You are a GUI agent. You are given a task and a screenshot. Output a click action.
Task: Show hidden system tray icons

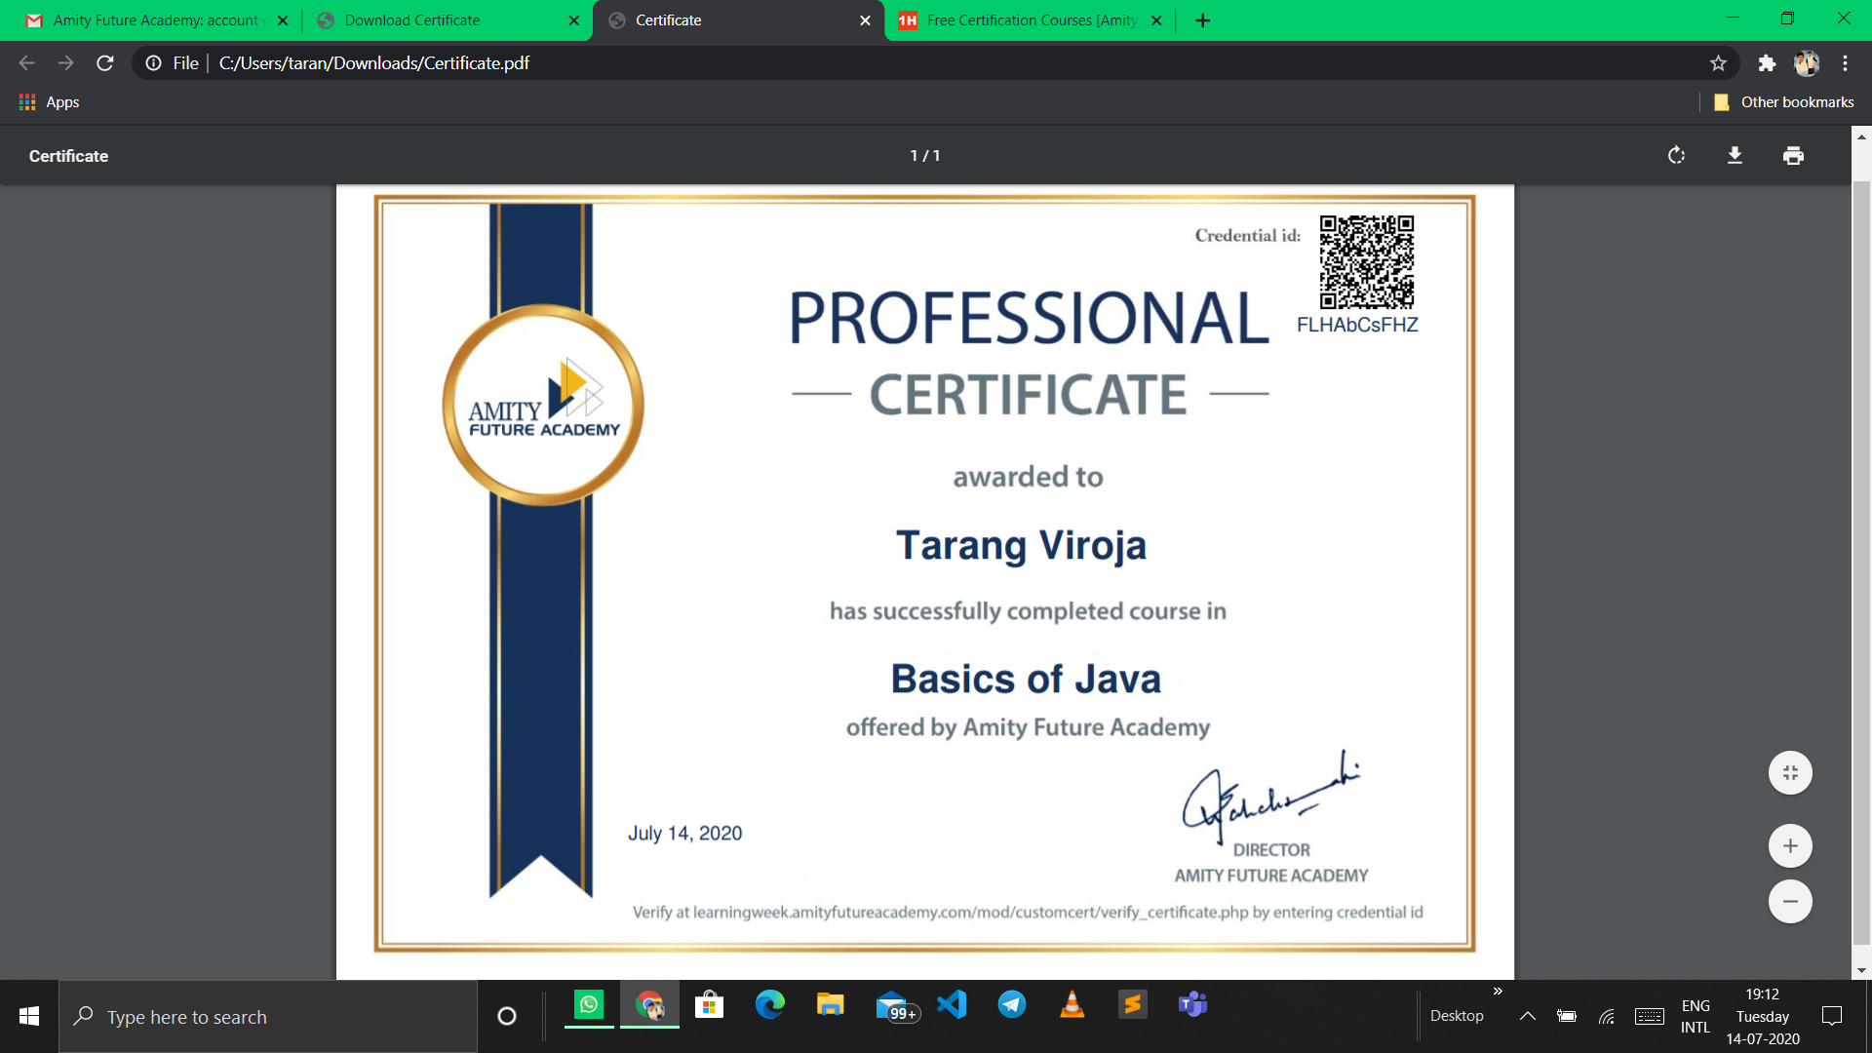tap(1528, 1016)
